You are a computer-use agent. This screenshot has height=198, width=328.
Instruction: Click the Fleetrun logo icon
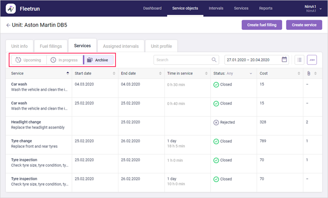tap(10, 8)
